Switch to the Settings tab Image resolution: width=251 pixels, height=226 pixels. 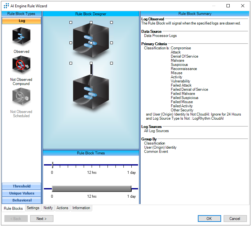coord(33,208)
